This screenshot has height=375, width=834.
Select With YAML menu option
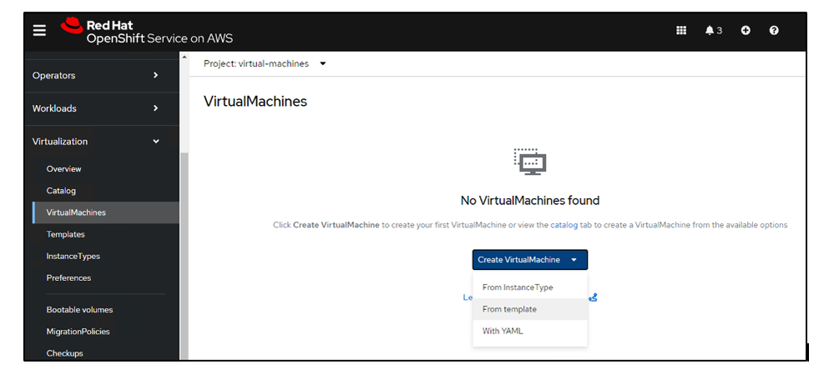[503, 331]
